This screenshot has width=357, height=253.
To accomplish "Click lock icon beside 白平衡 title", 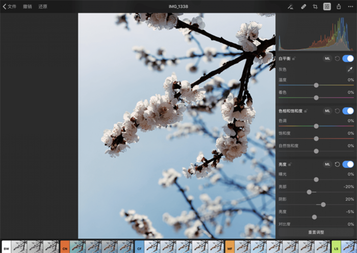I will [294, 59].
